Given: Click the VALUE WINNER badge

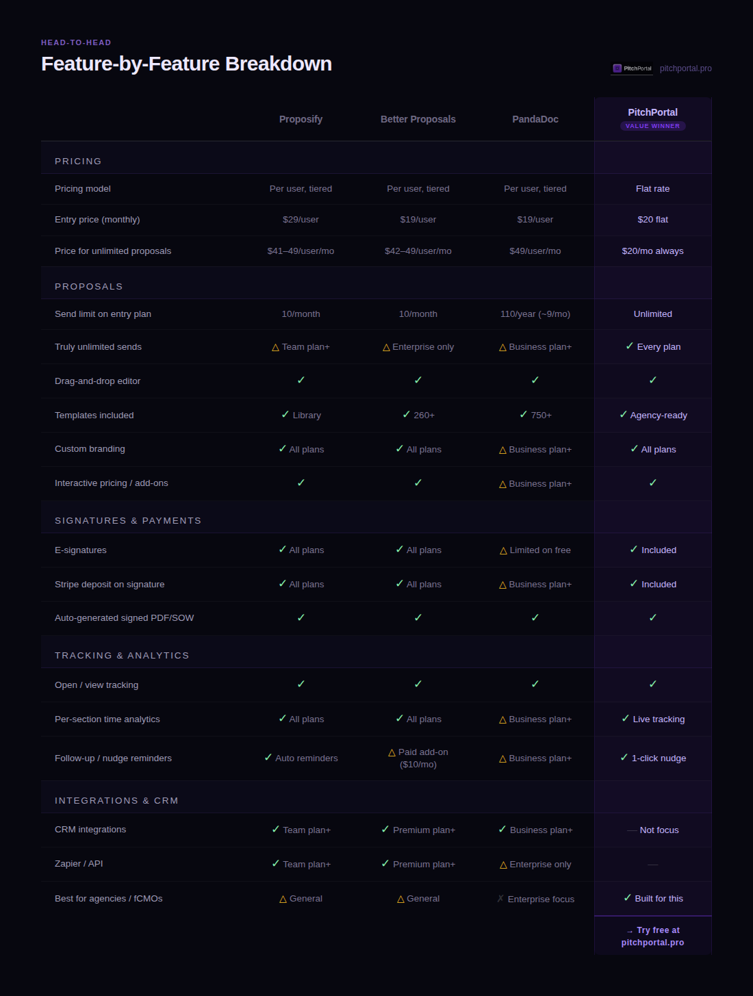Looking at the screenshot, I should pyautogui.click(x=652, y=126).
